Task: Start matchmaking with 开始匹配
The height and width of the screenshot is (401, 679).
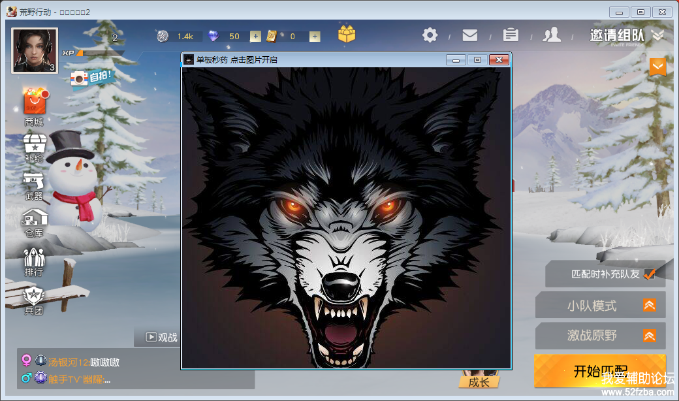Action: 600,371
